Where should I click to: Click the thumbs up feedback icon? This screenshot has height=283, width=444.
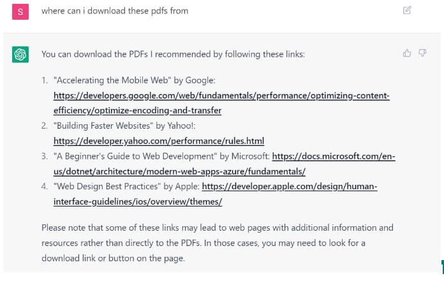tap(407, 54)
